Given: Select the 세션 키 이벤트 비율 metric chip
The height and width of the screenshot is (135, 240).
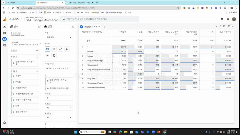Looking at the screenshot, I should pos(25,100).
